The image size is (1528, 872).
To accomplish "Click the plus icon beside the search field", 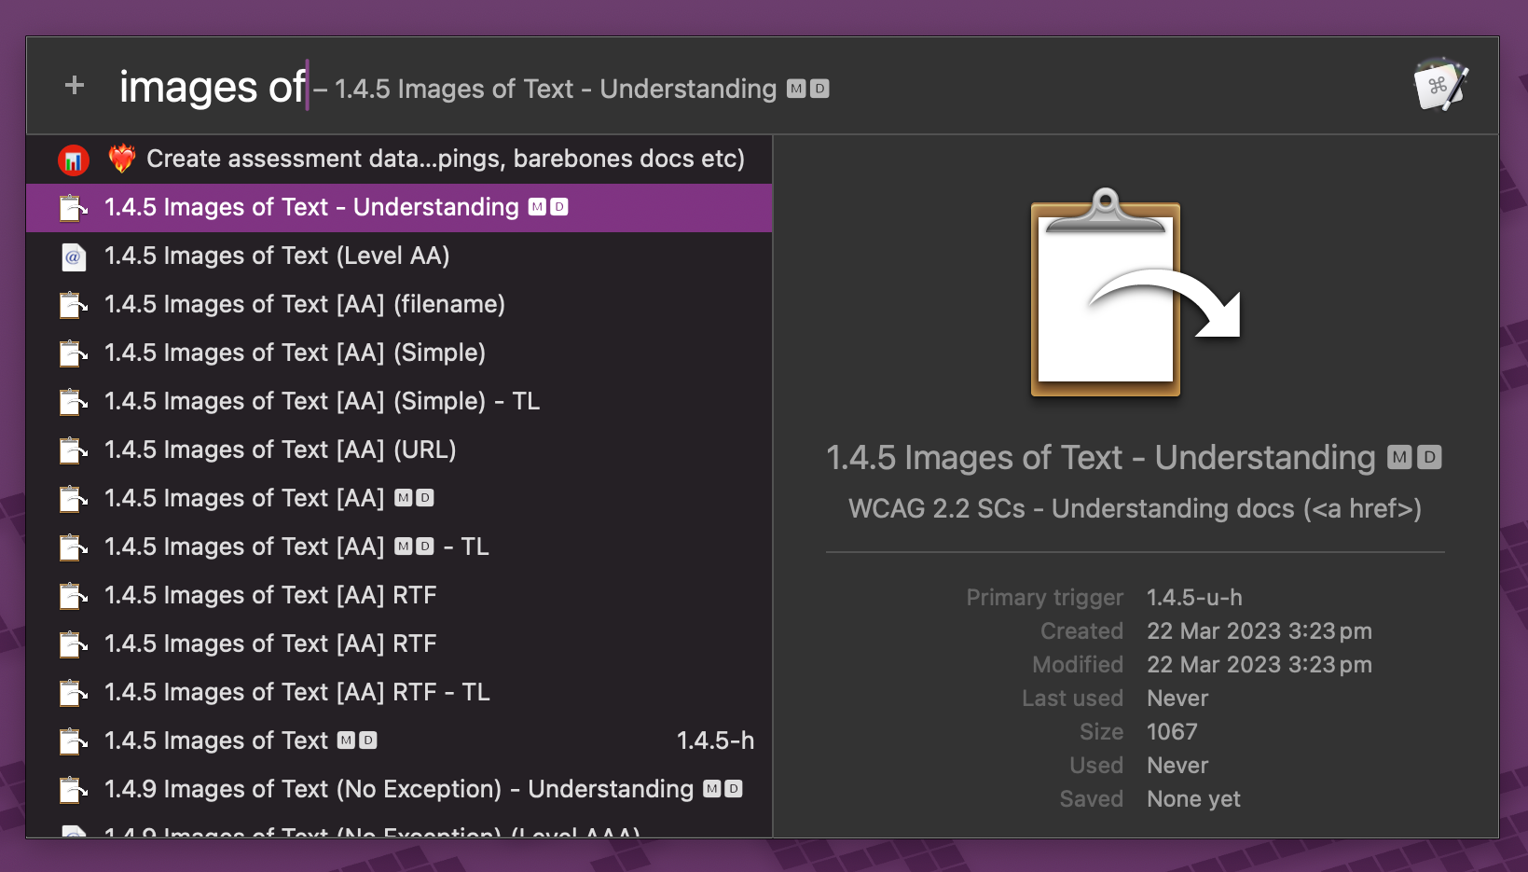I will coord(75,86).
